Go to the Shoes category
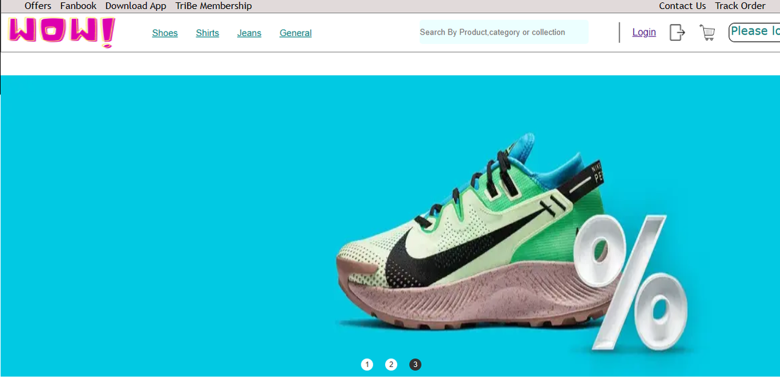This screenshot has height=379, width=780. [165, 33]
